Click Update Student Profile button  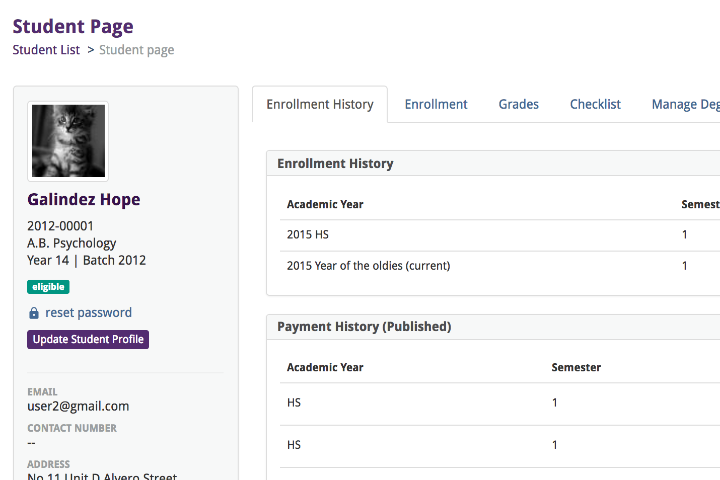[88, 340]
